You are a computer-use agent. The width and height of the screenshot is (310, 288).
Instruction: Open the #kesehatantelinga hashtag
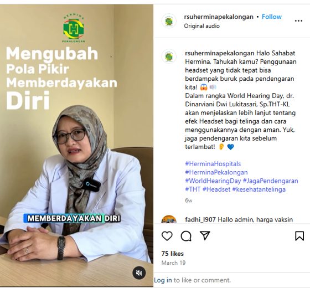coord(259,189)
